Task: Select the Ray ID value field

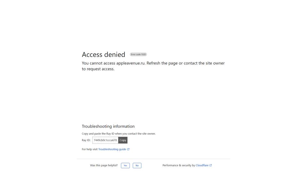Action: (105, 140)
